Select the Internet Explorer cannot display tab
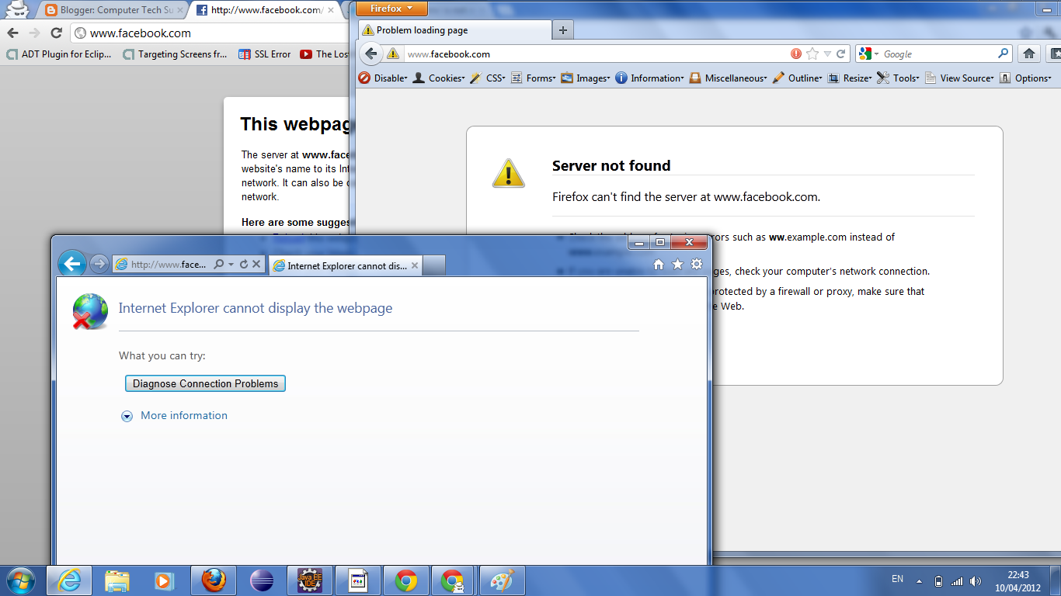Image resolution: width=1061 pixels, height=596 pixels. coord(346,265)
